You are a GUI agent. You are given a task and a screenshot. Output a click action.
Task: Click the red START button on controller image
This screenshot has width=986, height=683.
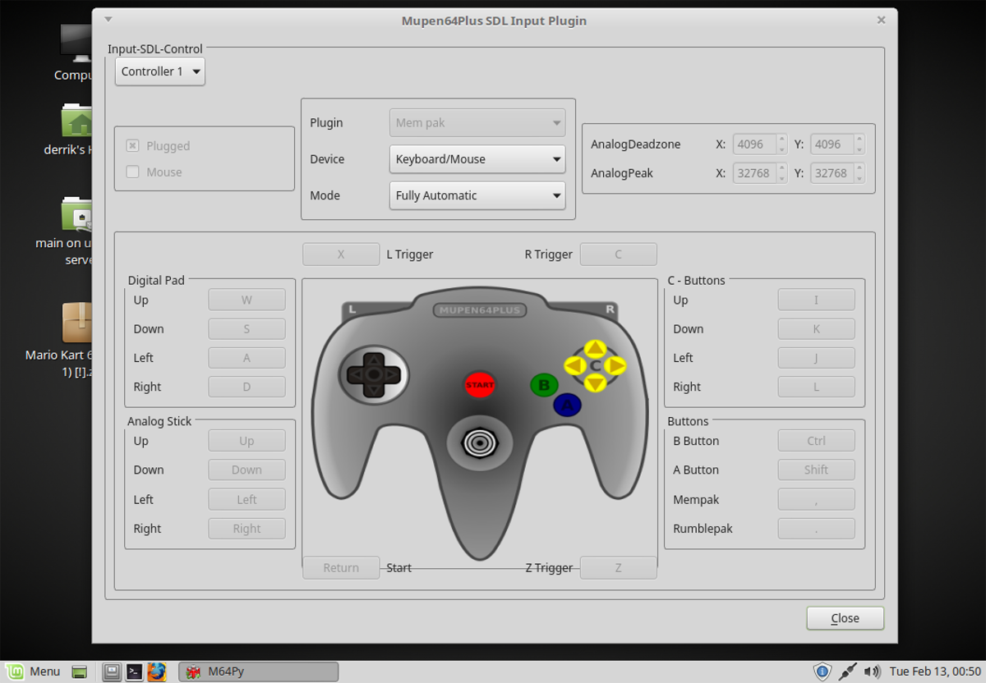480,384
